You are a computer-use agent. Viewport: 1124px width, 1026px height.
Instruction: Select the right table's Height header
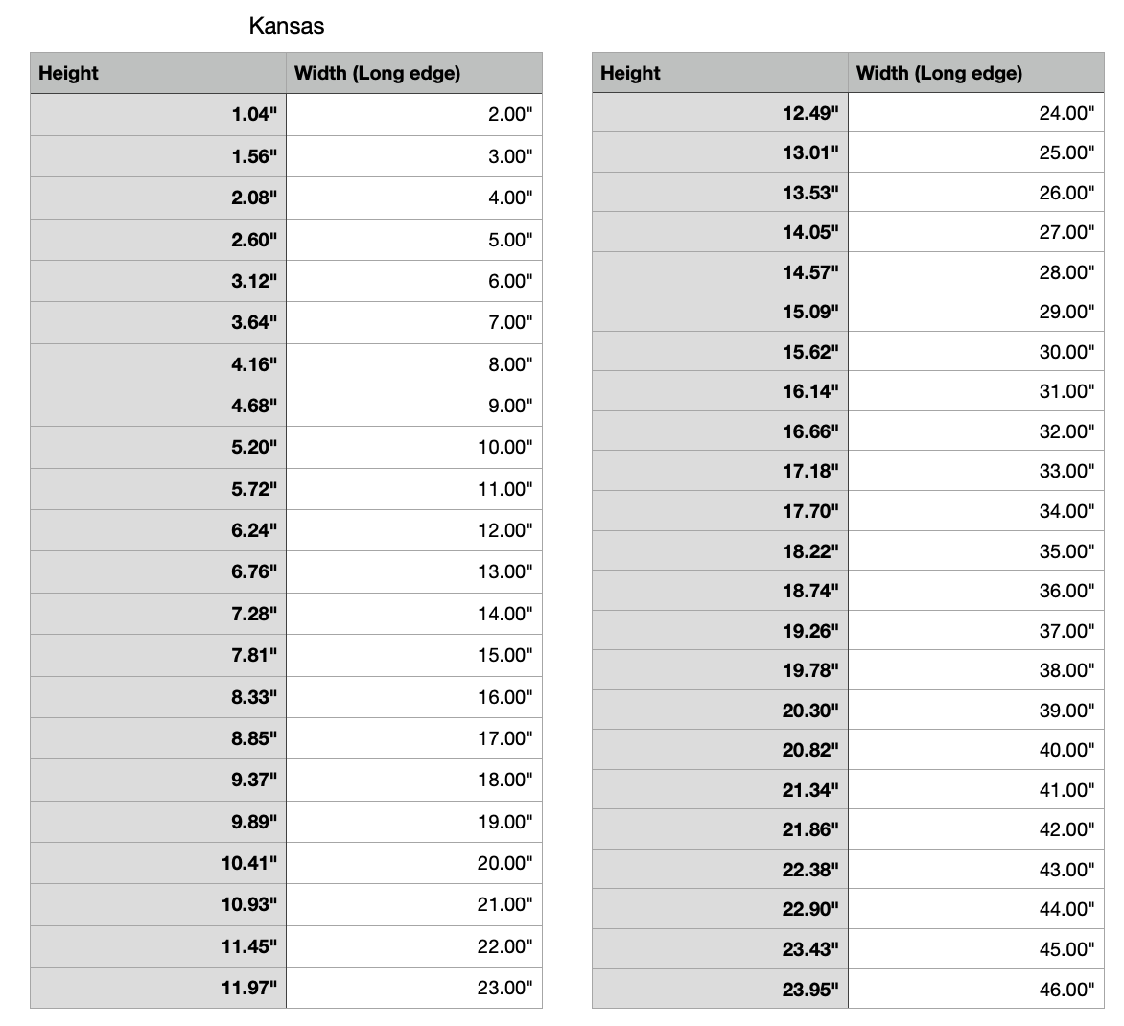(630, 73)
